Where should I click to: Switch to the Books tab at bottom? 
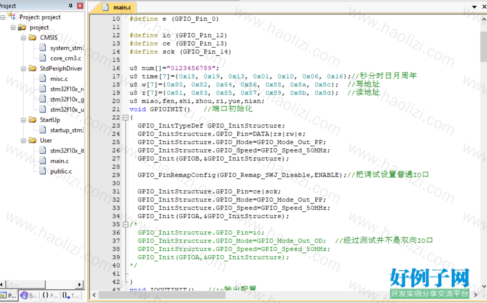[x=29, y=296]
